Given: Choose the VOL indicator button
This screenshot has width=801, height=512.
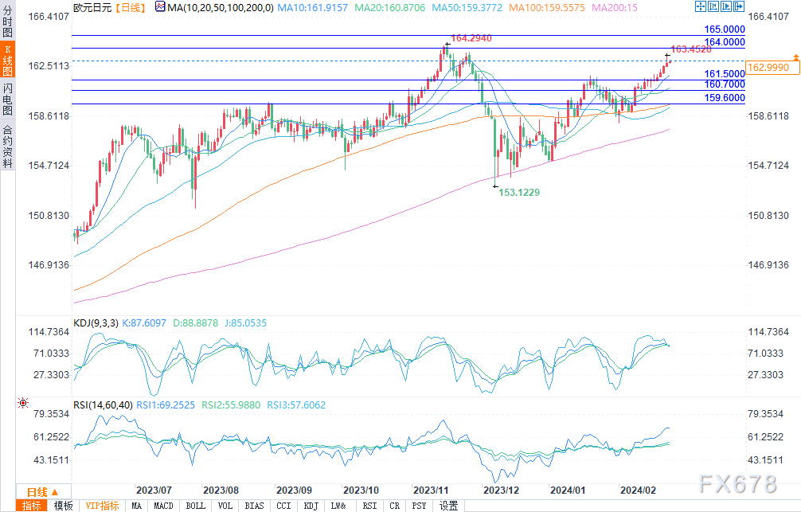Looking at the screenshot, I should (225, 506).
